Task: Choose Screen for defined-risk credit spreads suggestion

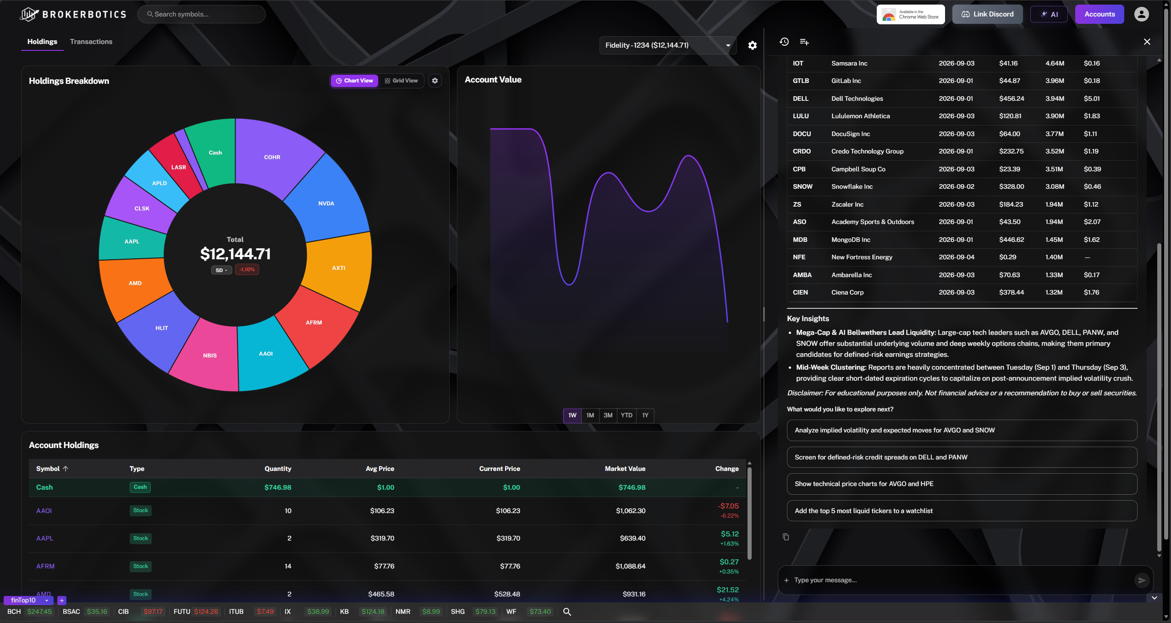Action: click(x=962, y=457)
